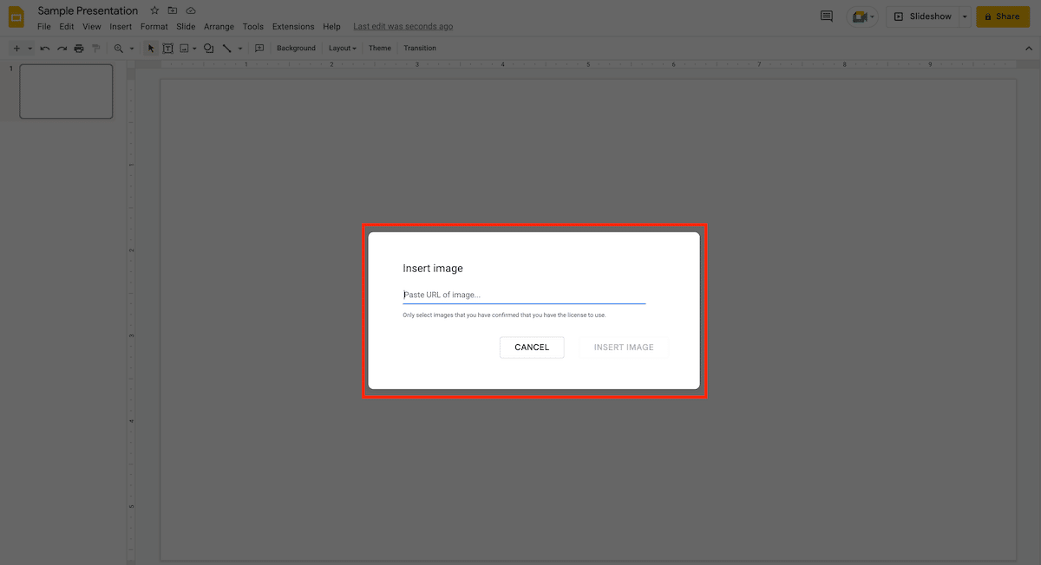Image resolution: width=1041 pixels, height=565 pixels.
Task: Star the Sample Presentation
Action: [x=154, y=10]
